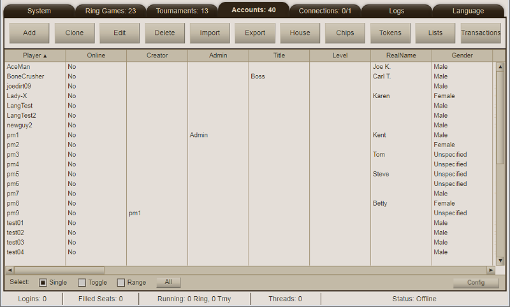Sort by the Player column header

[x=35, y=55]
